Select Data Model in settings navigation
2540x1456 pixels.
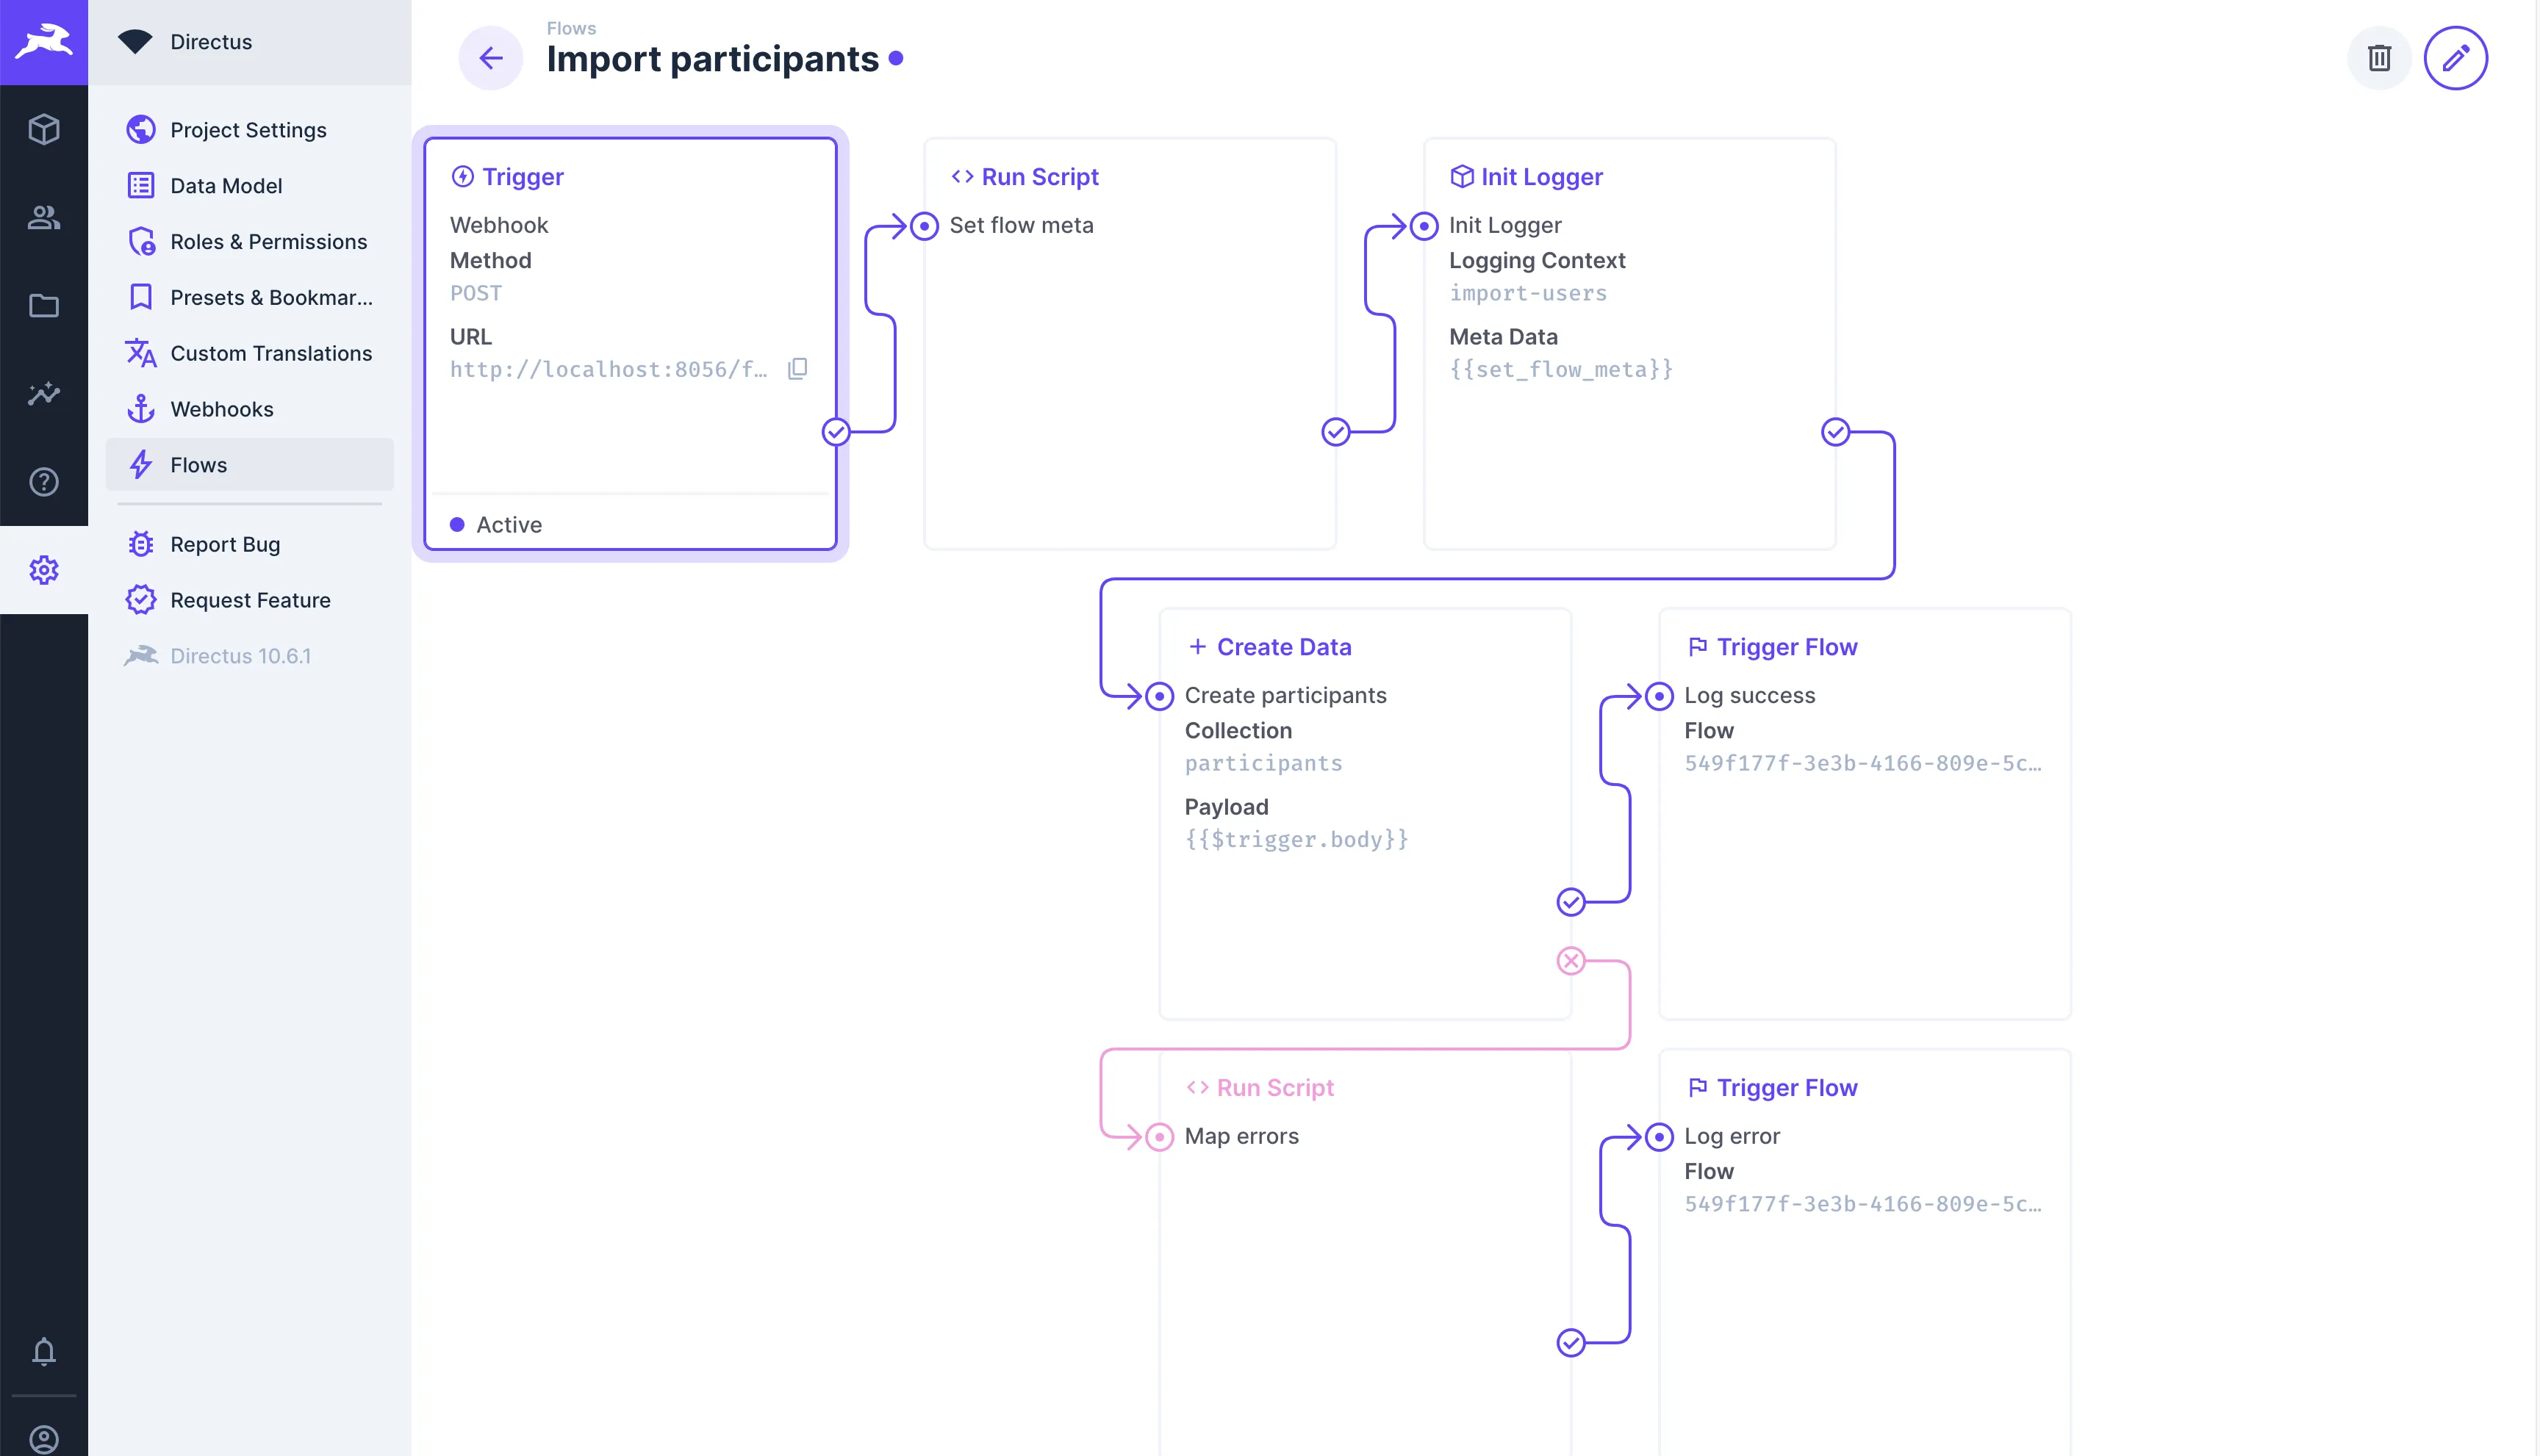coord(226,185)
